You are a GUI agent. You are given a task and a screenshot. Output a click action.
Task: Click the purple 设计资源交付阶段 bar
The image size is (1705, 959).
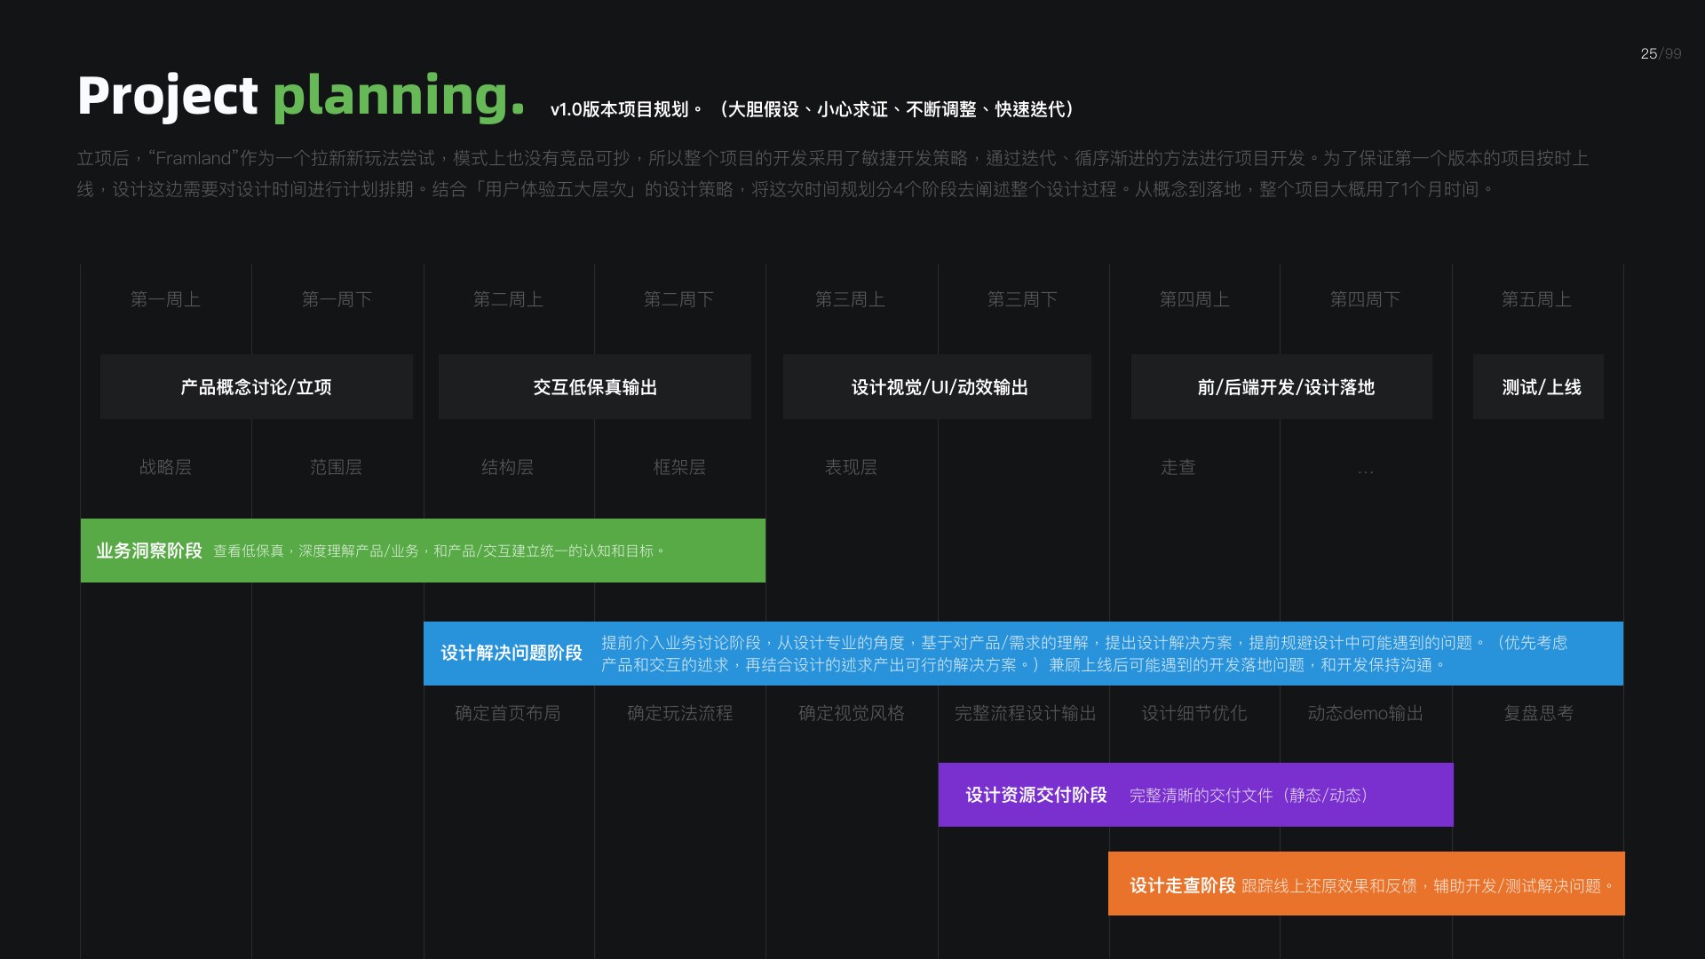tap(1195, 795)
